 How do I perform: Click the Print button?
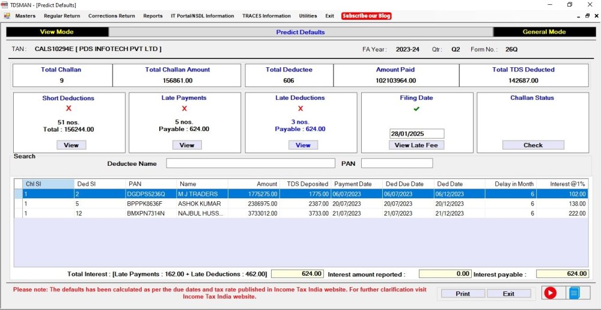point(463,294)
